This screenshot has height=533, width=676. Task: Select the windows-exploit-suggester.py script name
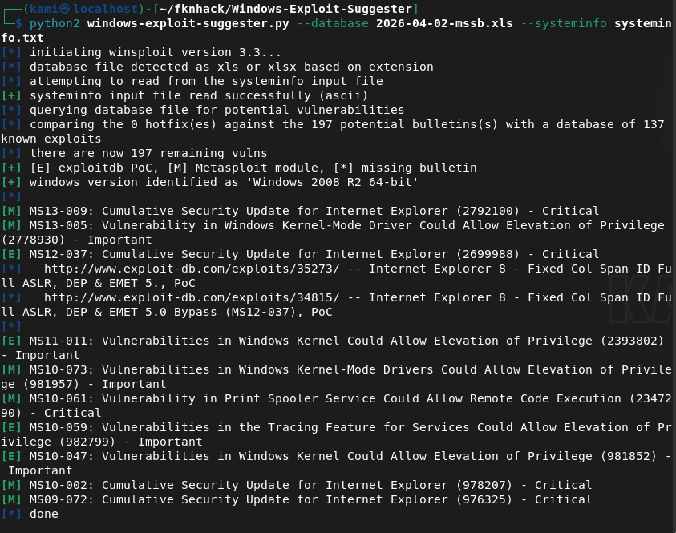[188, 23]
